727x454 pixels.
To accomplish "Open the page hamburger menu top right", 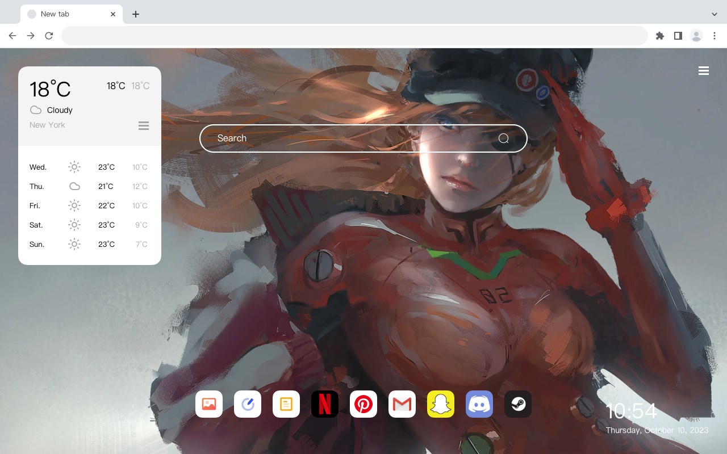I will 704,71.
